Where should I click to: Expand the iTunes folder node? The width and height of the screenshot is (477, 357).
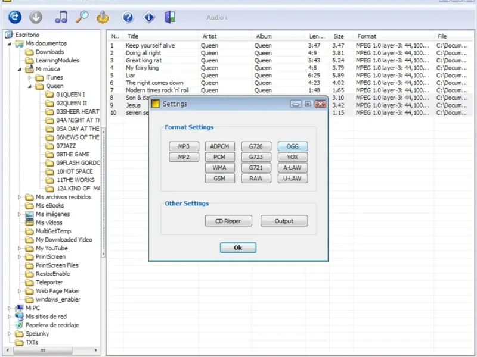[x=30, y=77]
